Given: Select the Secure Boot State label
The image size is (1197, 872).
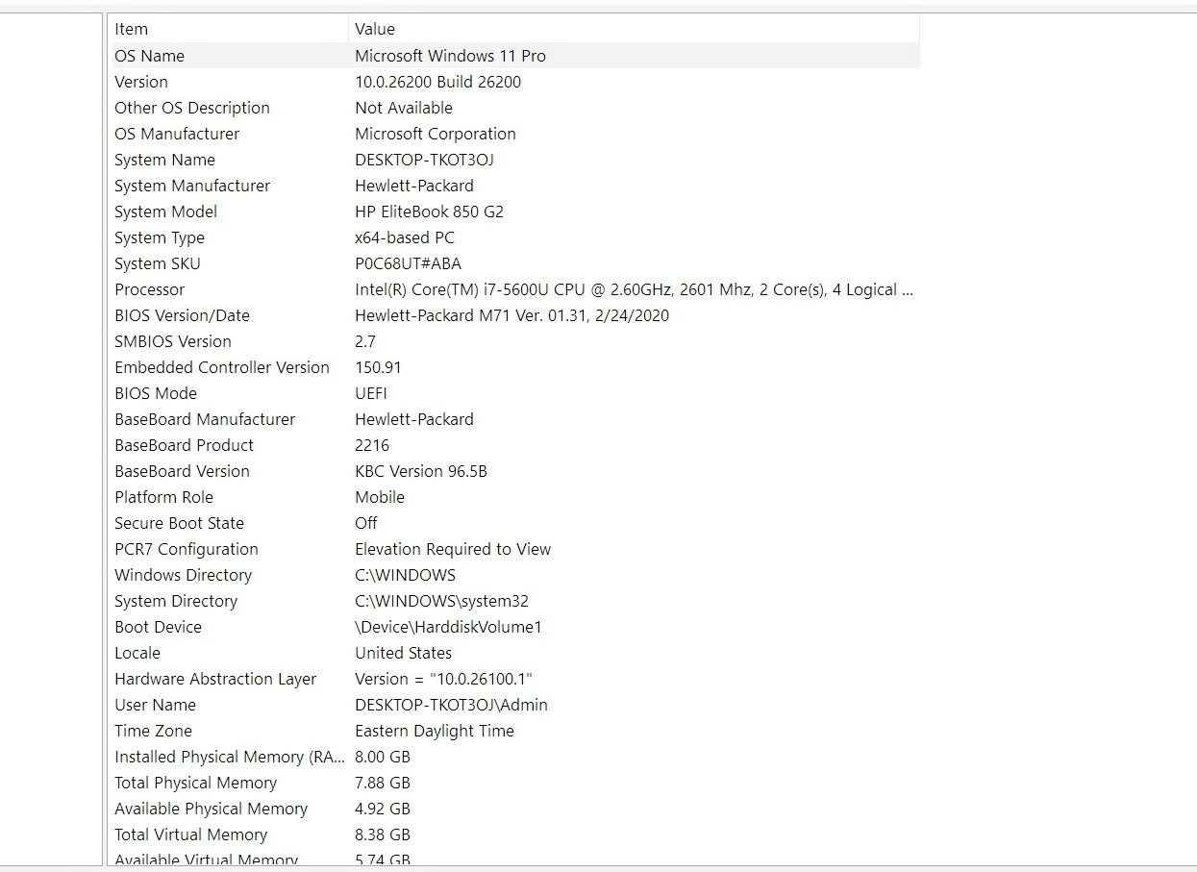Looking at the screenshot, I should tap(179, 523).
